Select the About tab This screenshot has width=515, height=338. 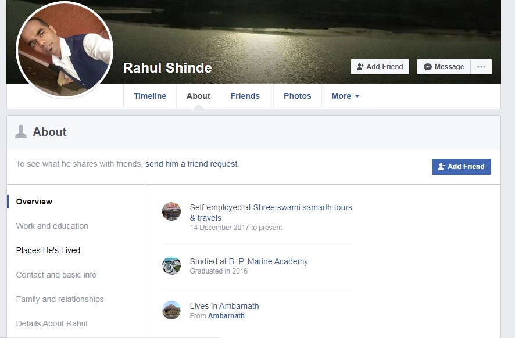pos(198,96)
